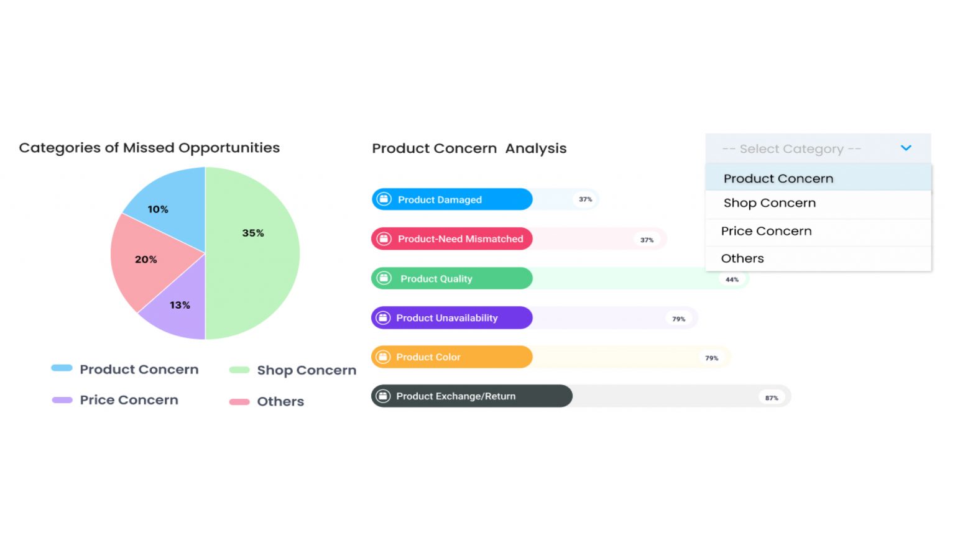This screenshot has width=955, height=541.
Task: Toggle the Product Concern legend entry
Action: point(125,369)
